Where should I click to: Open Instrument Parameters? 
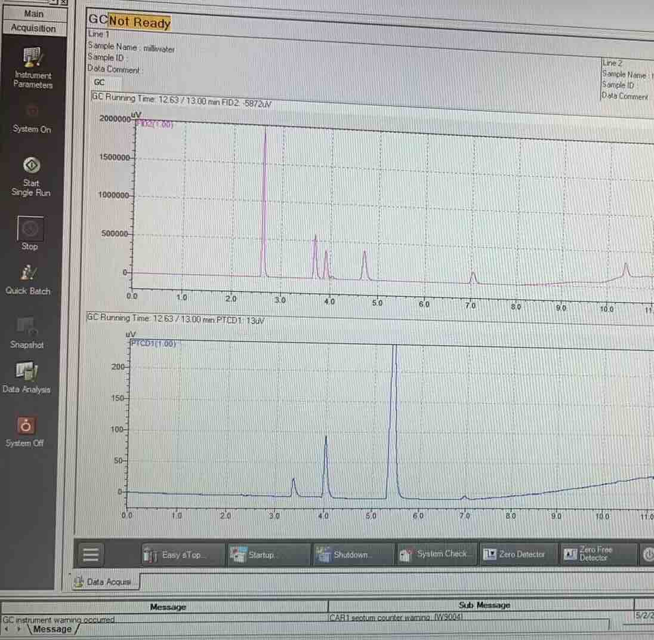click(x=33, y=67)
